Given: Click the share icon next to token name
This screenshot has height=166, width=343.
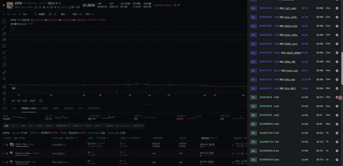Looking at the screenshot, I should [46, 3].
